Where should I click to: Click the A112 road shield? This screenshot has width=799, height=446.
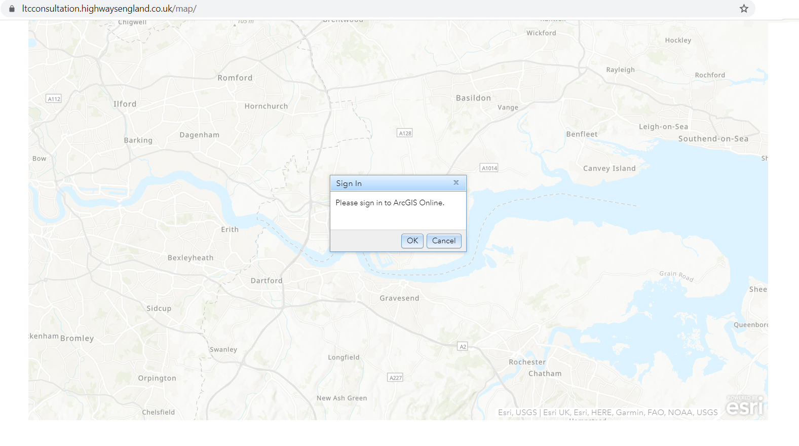pyautogui.click(x=54, y=99)
